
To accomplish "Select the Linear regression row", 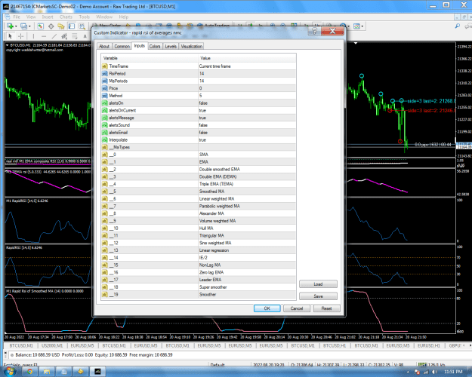I will (x=199, y=250).
